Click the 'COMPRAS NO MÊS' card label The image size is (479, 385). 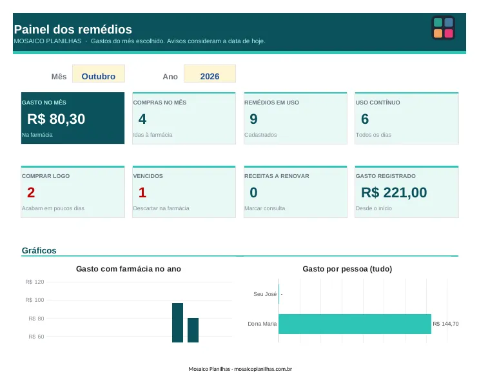[x=159, y=103]
